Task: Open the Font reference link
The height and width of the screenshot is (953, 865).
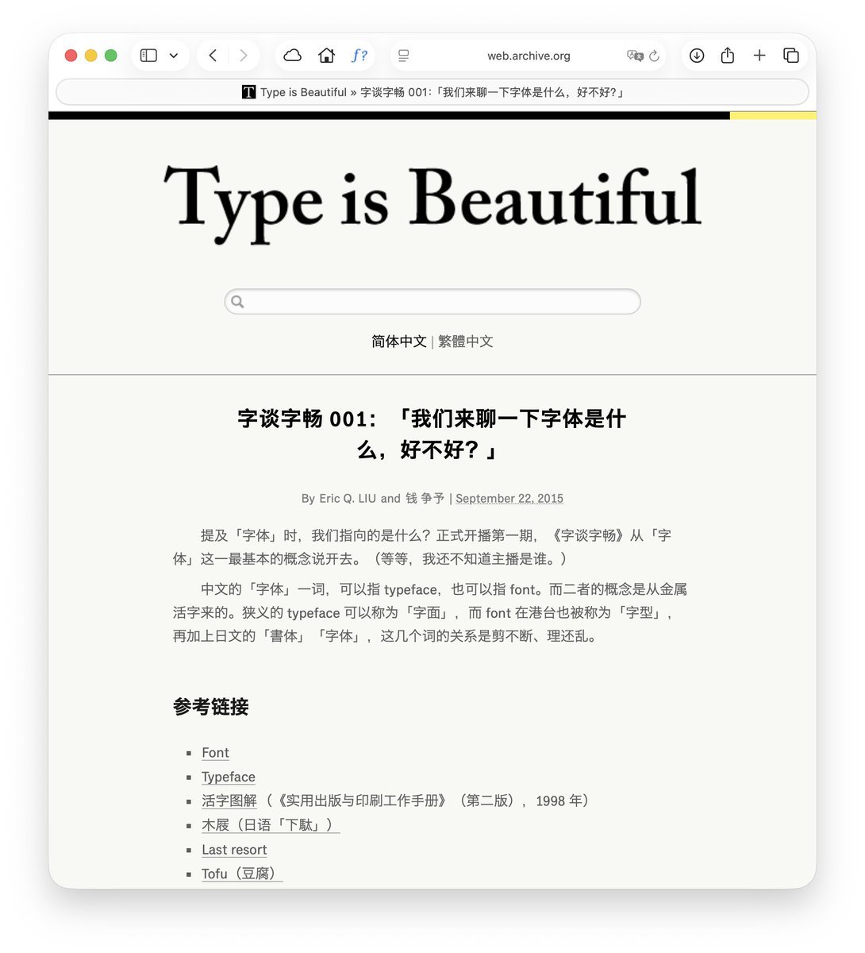Action: tap(215, 753)
